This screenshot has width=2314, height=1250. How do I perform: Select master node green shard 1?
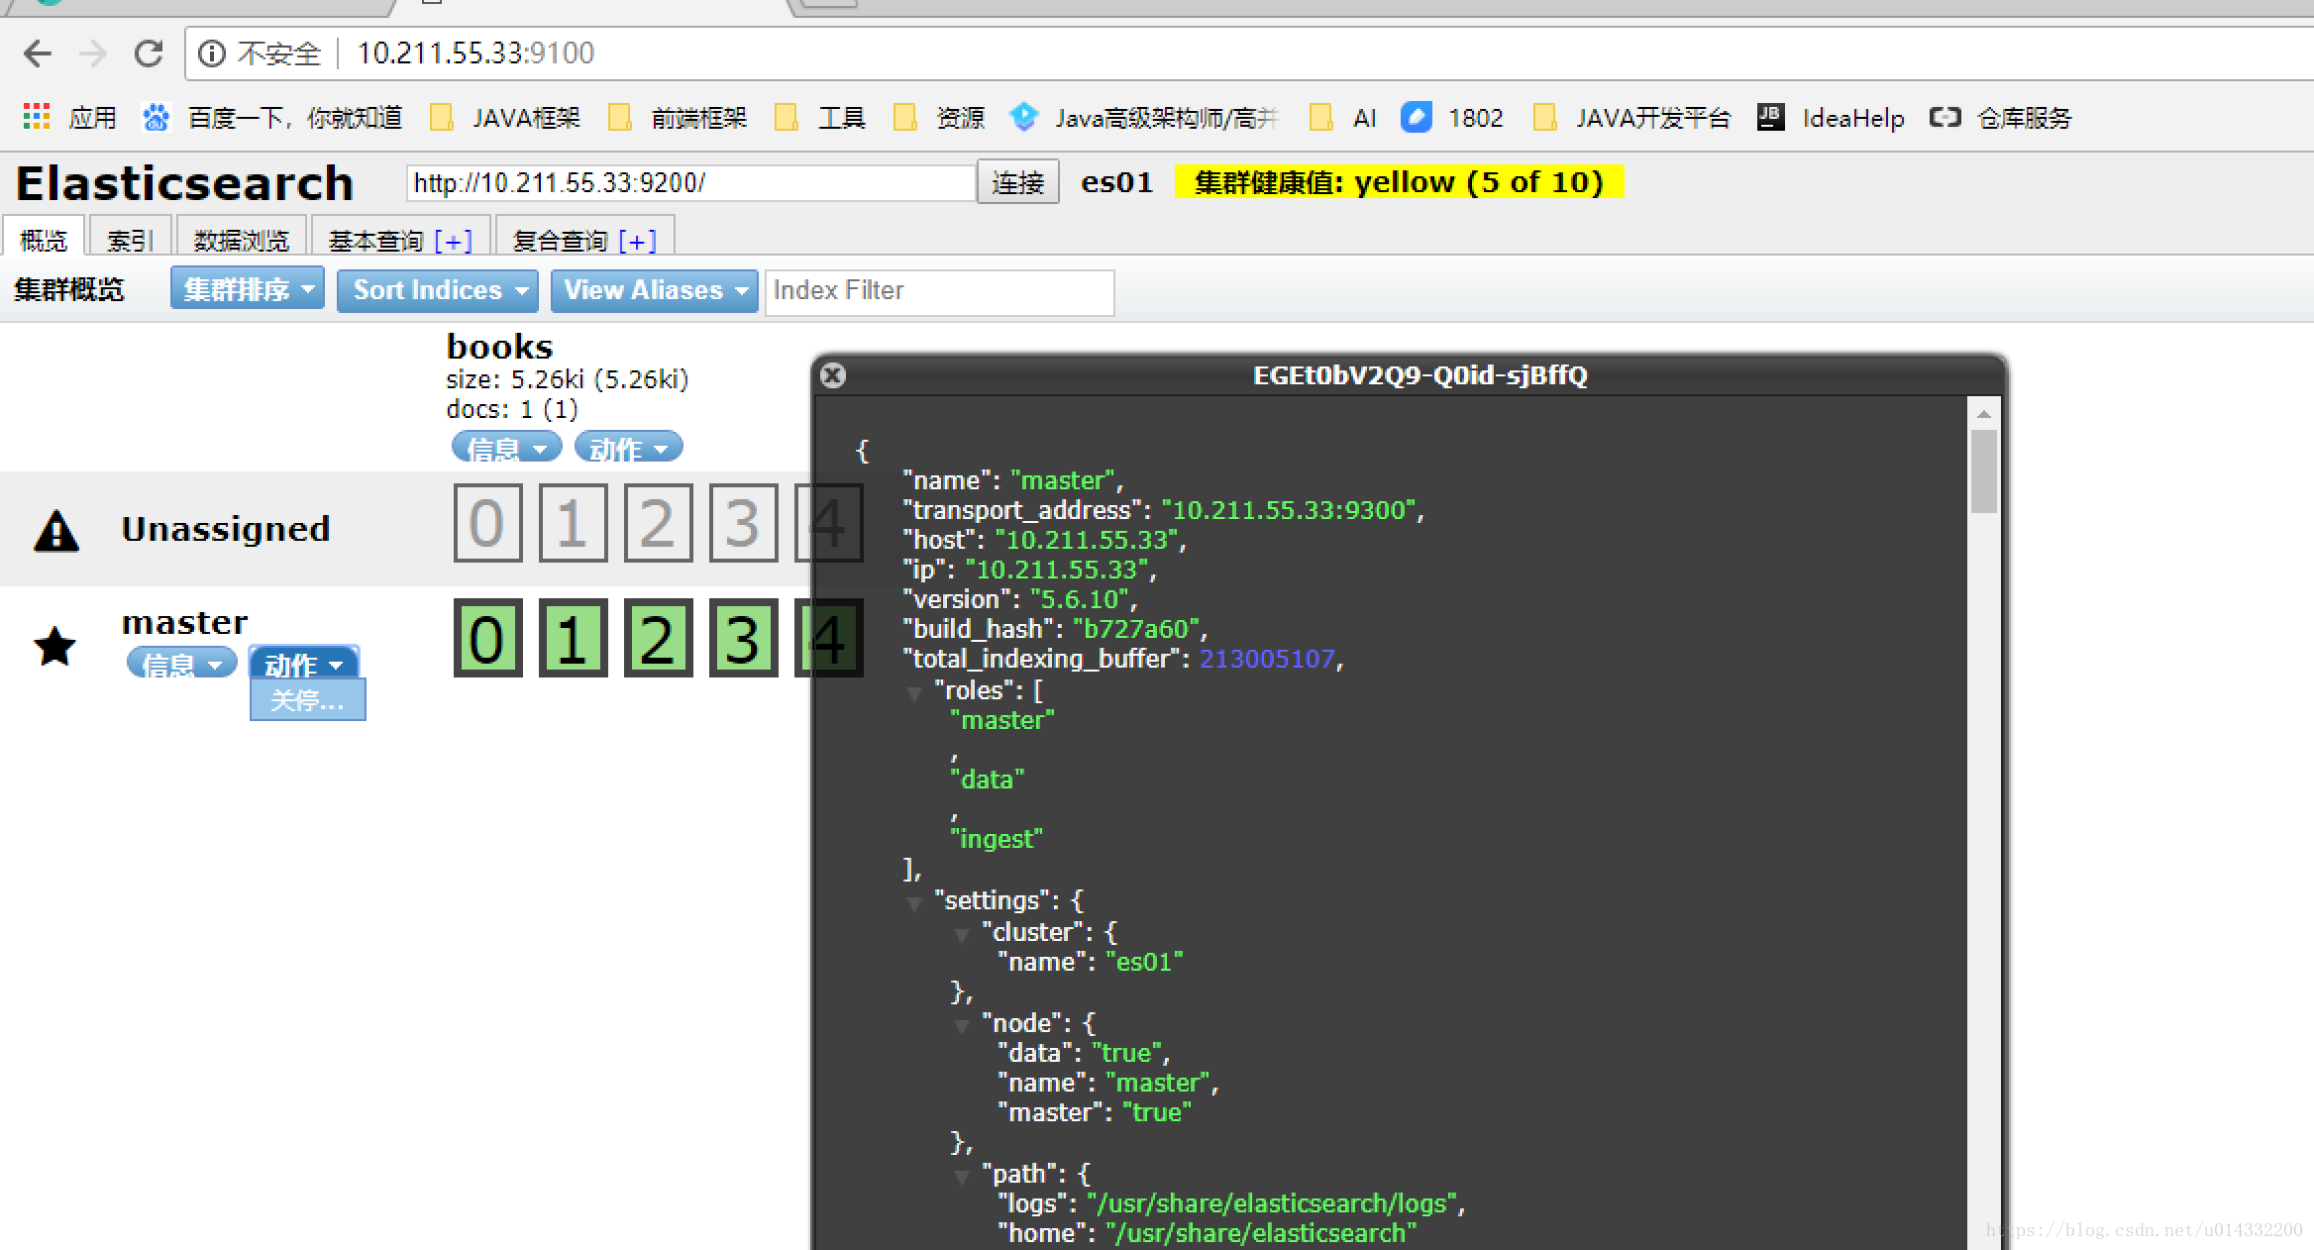[574, 638]
